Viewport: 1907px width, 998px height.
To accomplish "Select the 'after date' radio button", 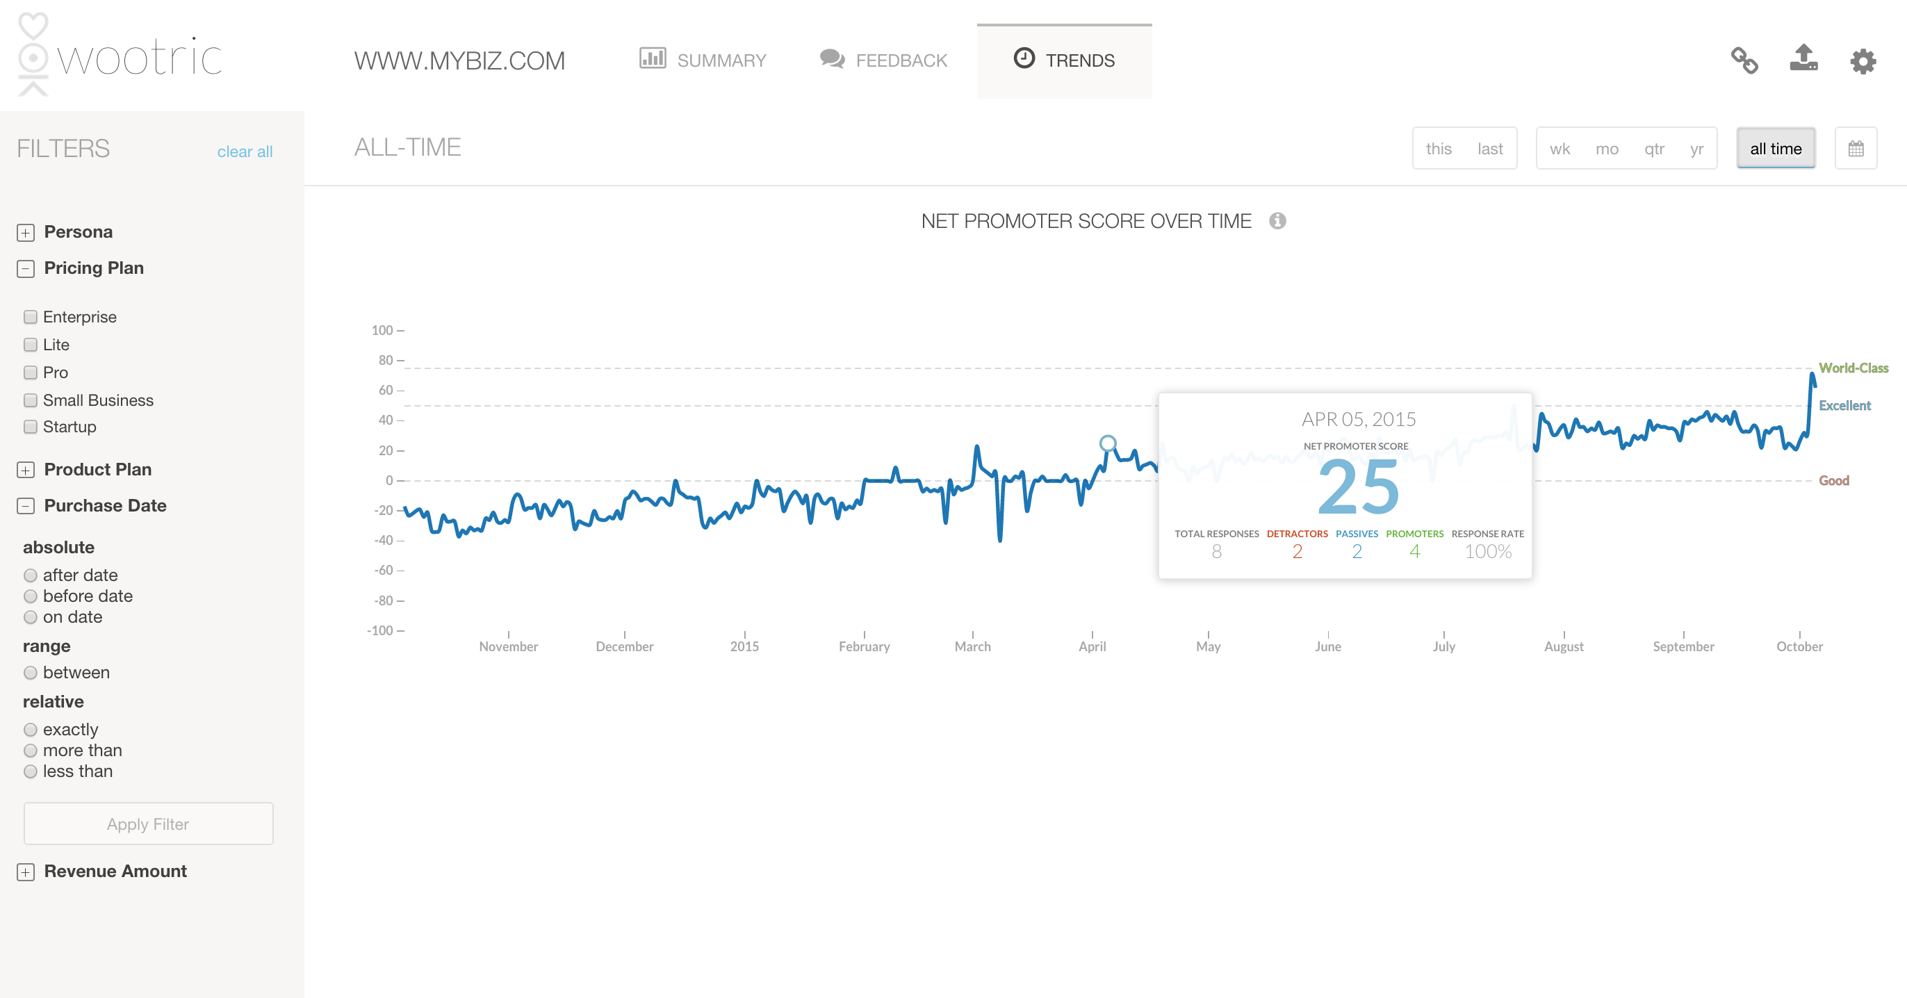I will (31, 575).
